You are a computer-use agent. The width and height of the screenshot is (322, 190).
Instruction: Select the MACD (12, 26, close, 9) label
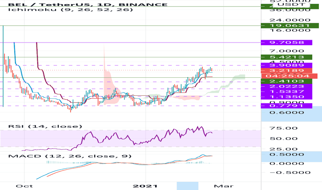[70, 156]
